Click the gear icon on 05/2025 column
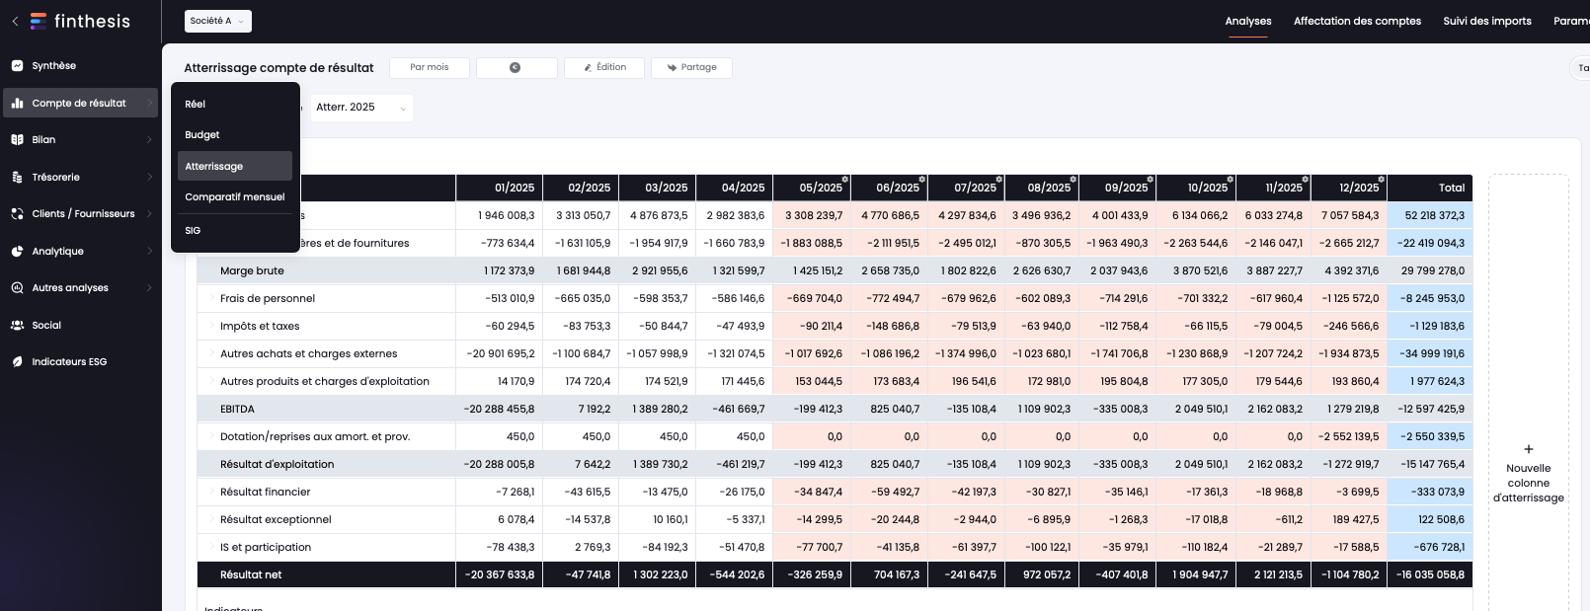1590x611 pixels. pos(845,180)
